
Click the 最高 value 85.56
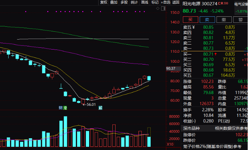coord(208,87)
